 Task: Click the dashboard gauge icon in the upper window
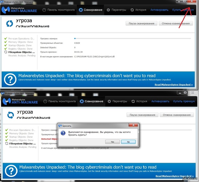tap(44, 10)
